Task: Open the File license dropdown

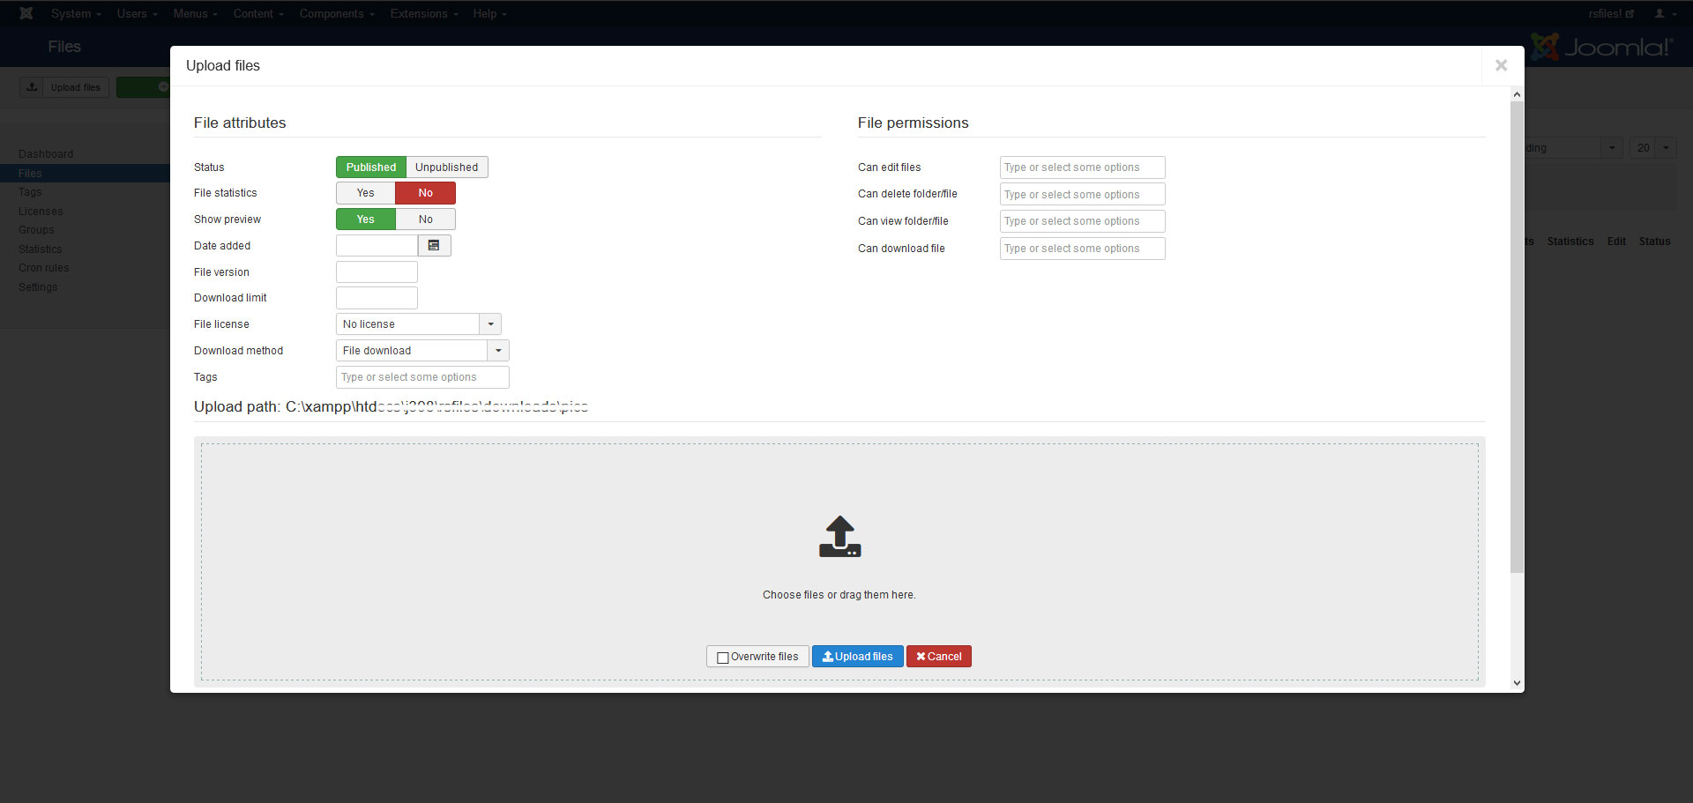Action: [419, 324]
